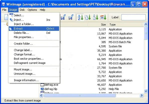Sort files by name A-Z icon
Screen dimensions: 149x104
coord(80,17)
